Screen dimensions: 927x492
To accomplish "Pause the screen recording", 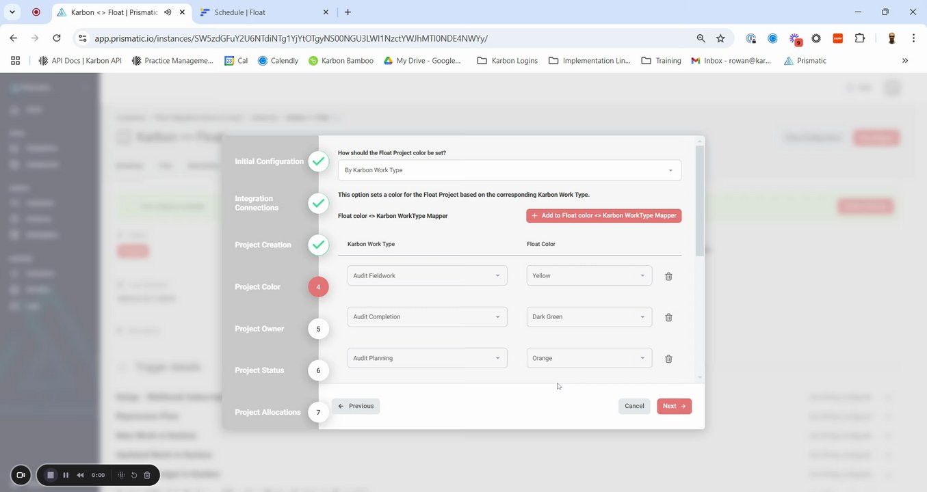I will tap(66, 475).
